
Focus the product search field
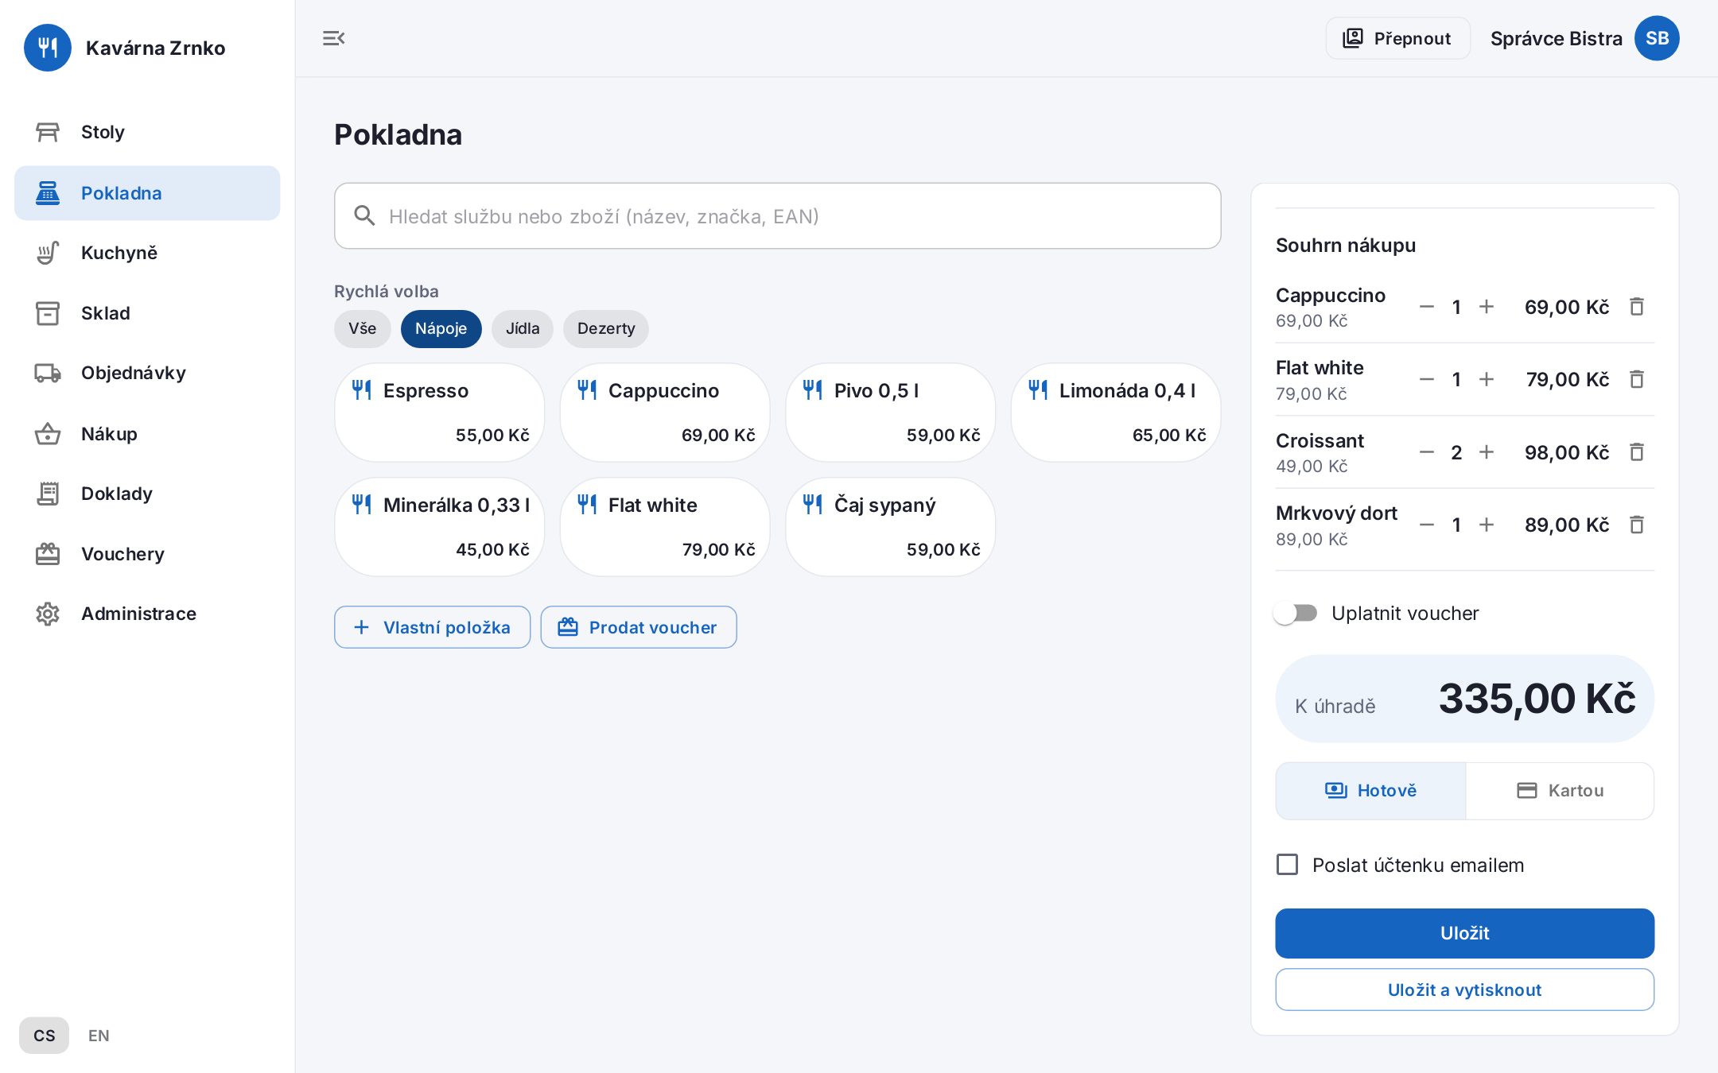coord(777,216)
